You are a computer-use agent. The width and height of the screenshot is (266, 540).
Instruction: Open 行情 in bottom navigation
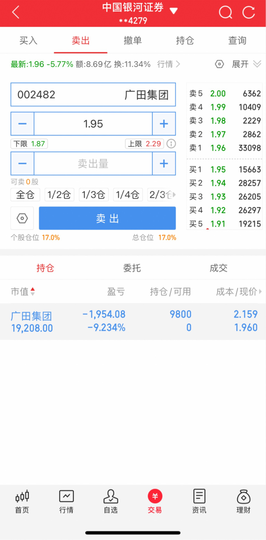pyautogui.click(x=66, y=502)
